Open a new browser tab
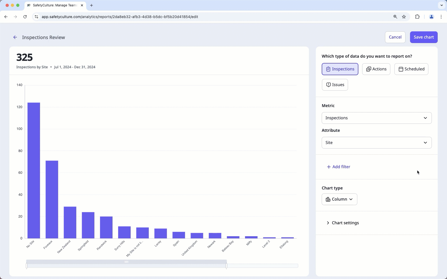 click(x=92, y=5)
